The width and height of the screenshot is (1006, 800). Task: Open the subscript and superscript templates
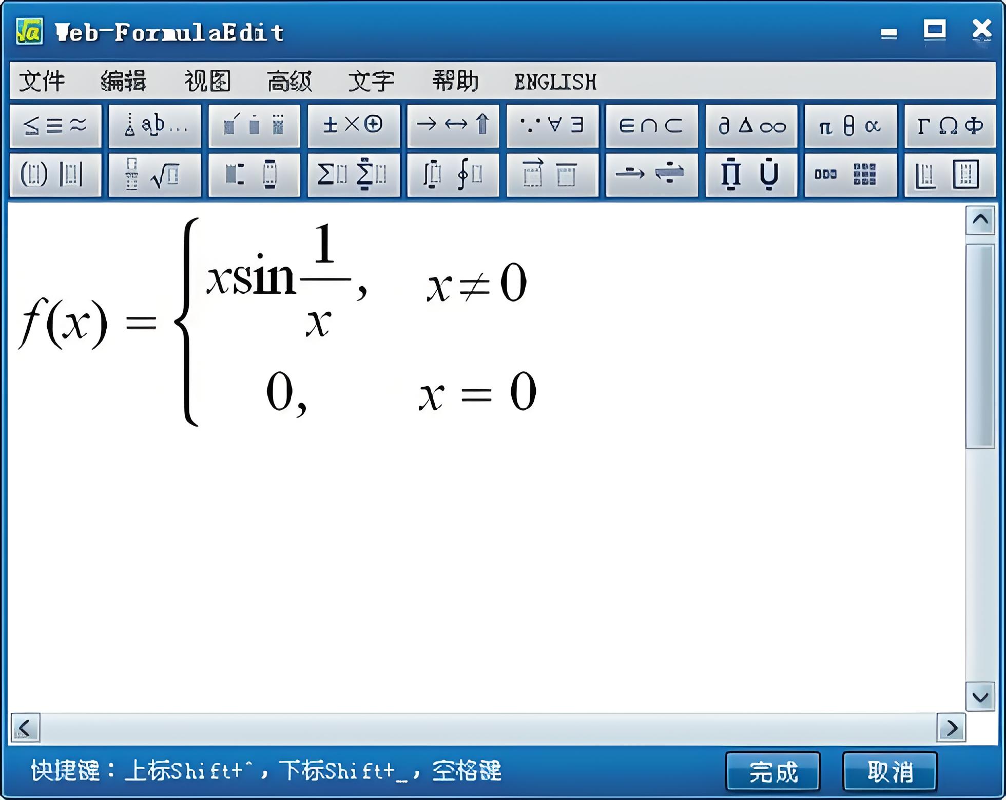[x=254, y=174]
